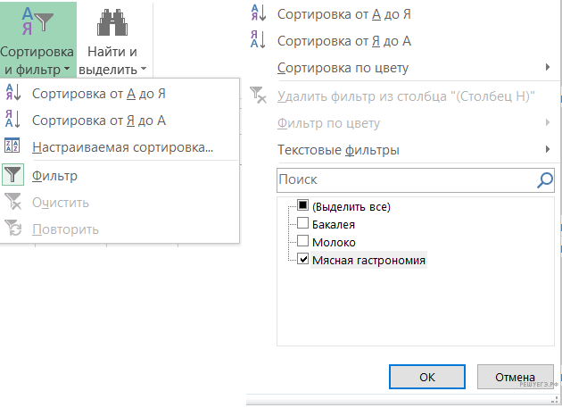This screenshot has height=408, width=562.
Task: Check the Бакалея checkbox
Action: 303,224
